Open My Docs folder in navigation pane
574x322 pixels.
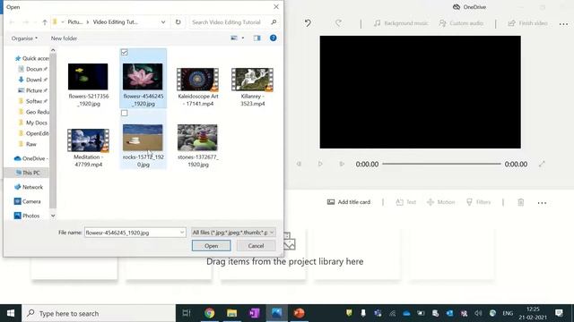pos(32,123)
